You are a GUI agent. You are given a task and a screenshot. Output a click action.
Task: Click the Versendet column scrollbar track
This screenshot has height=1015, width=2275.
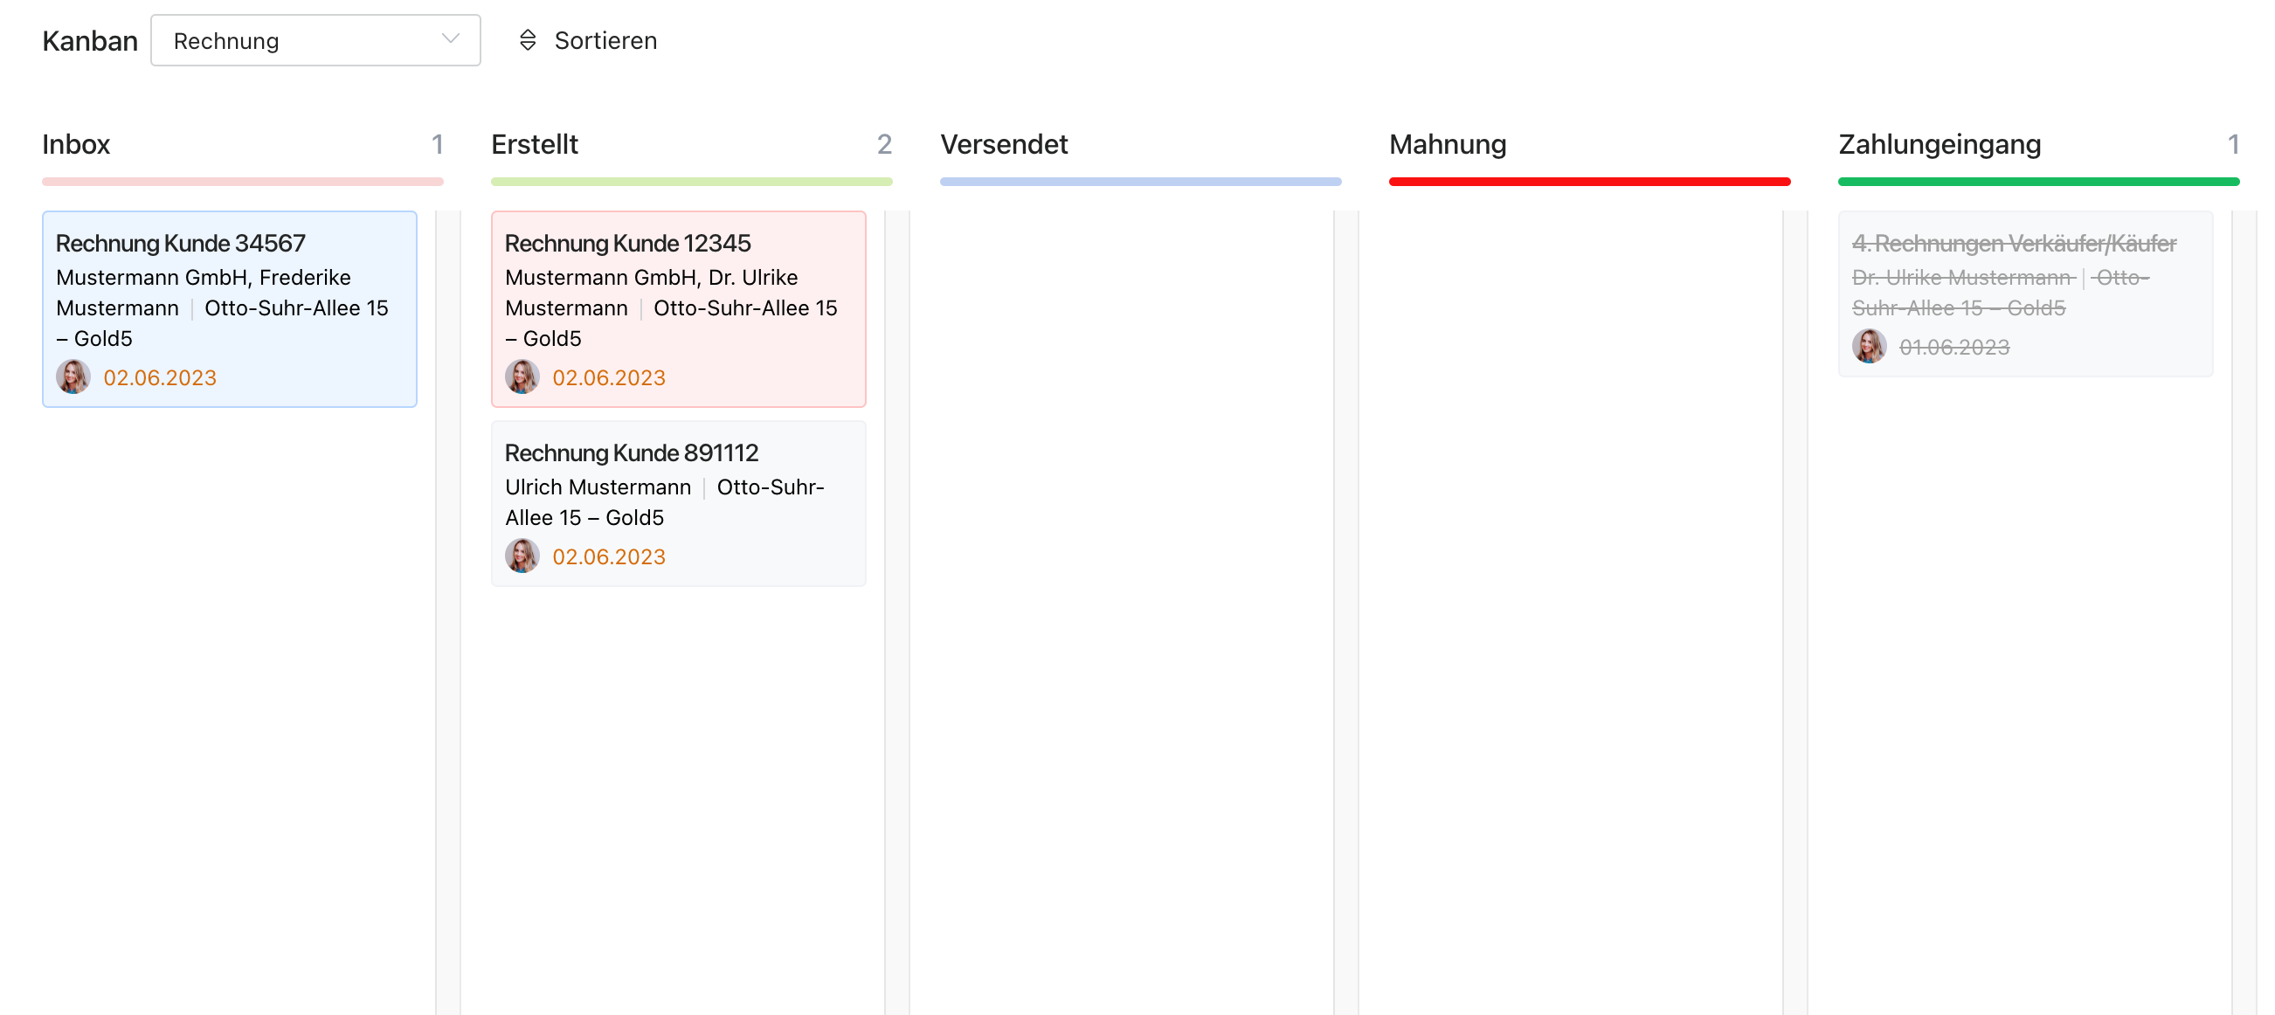click(x=1346, y=612)
